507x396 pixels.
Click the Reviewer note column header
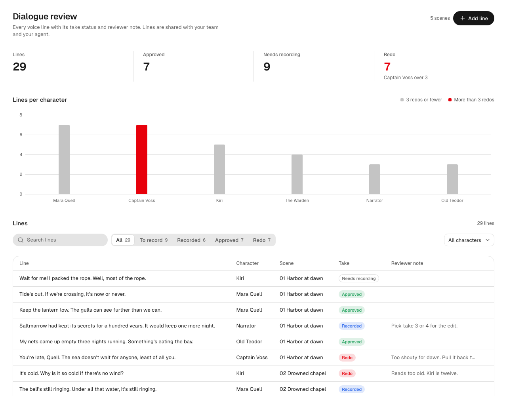[407, 263]
